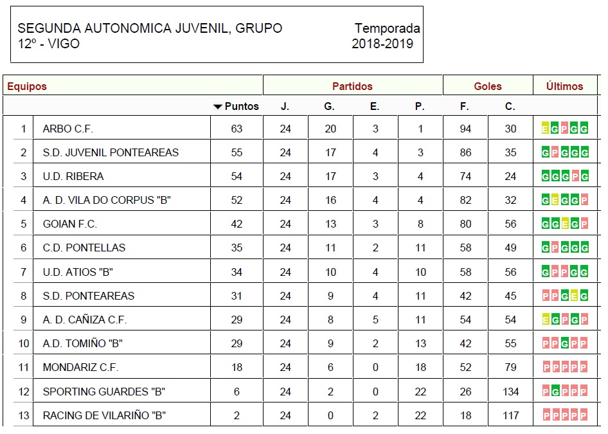
Task: Click C.D. PONTELLAS points cell showing 35
Action: [237, 248]
